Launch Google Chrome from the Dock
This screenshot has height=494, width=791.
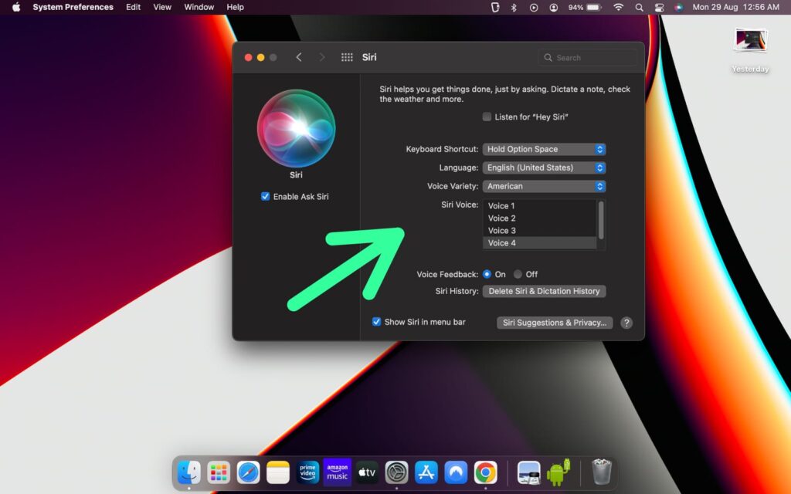click(485, 472)
